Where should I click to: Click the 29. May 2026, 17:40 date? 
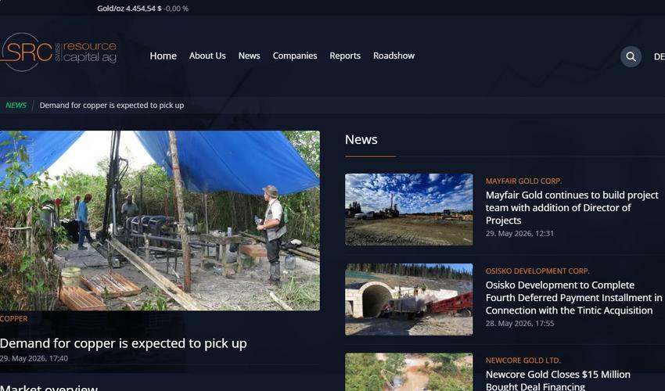[x=34, y=358]
